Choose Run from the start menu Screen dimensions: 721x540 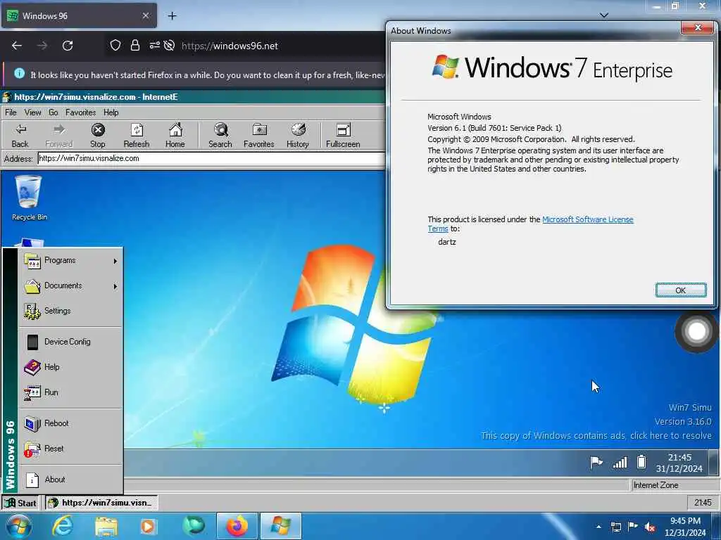point(70,392)
